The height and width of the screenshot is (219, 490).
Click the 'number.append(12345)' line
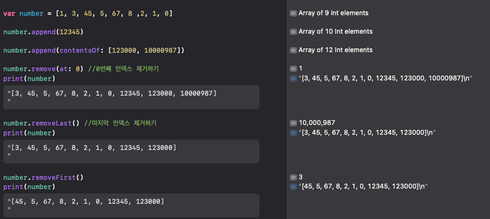coord(43,32)
